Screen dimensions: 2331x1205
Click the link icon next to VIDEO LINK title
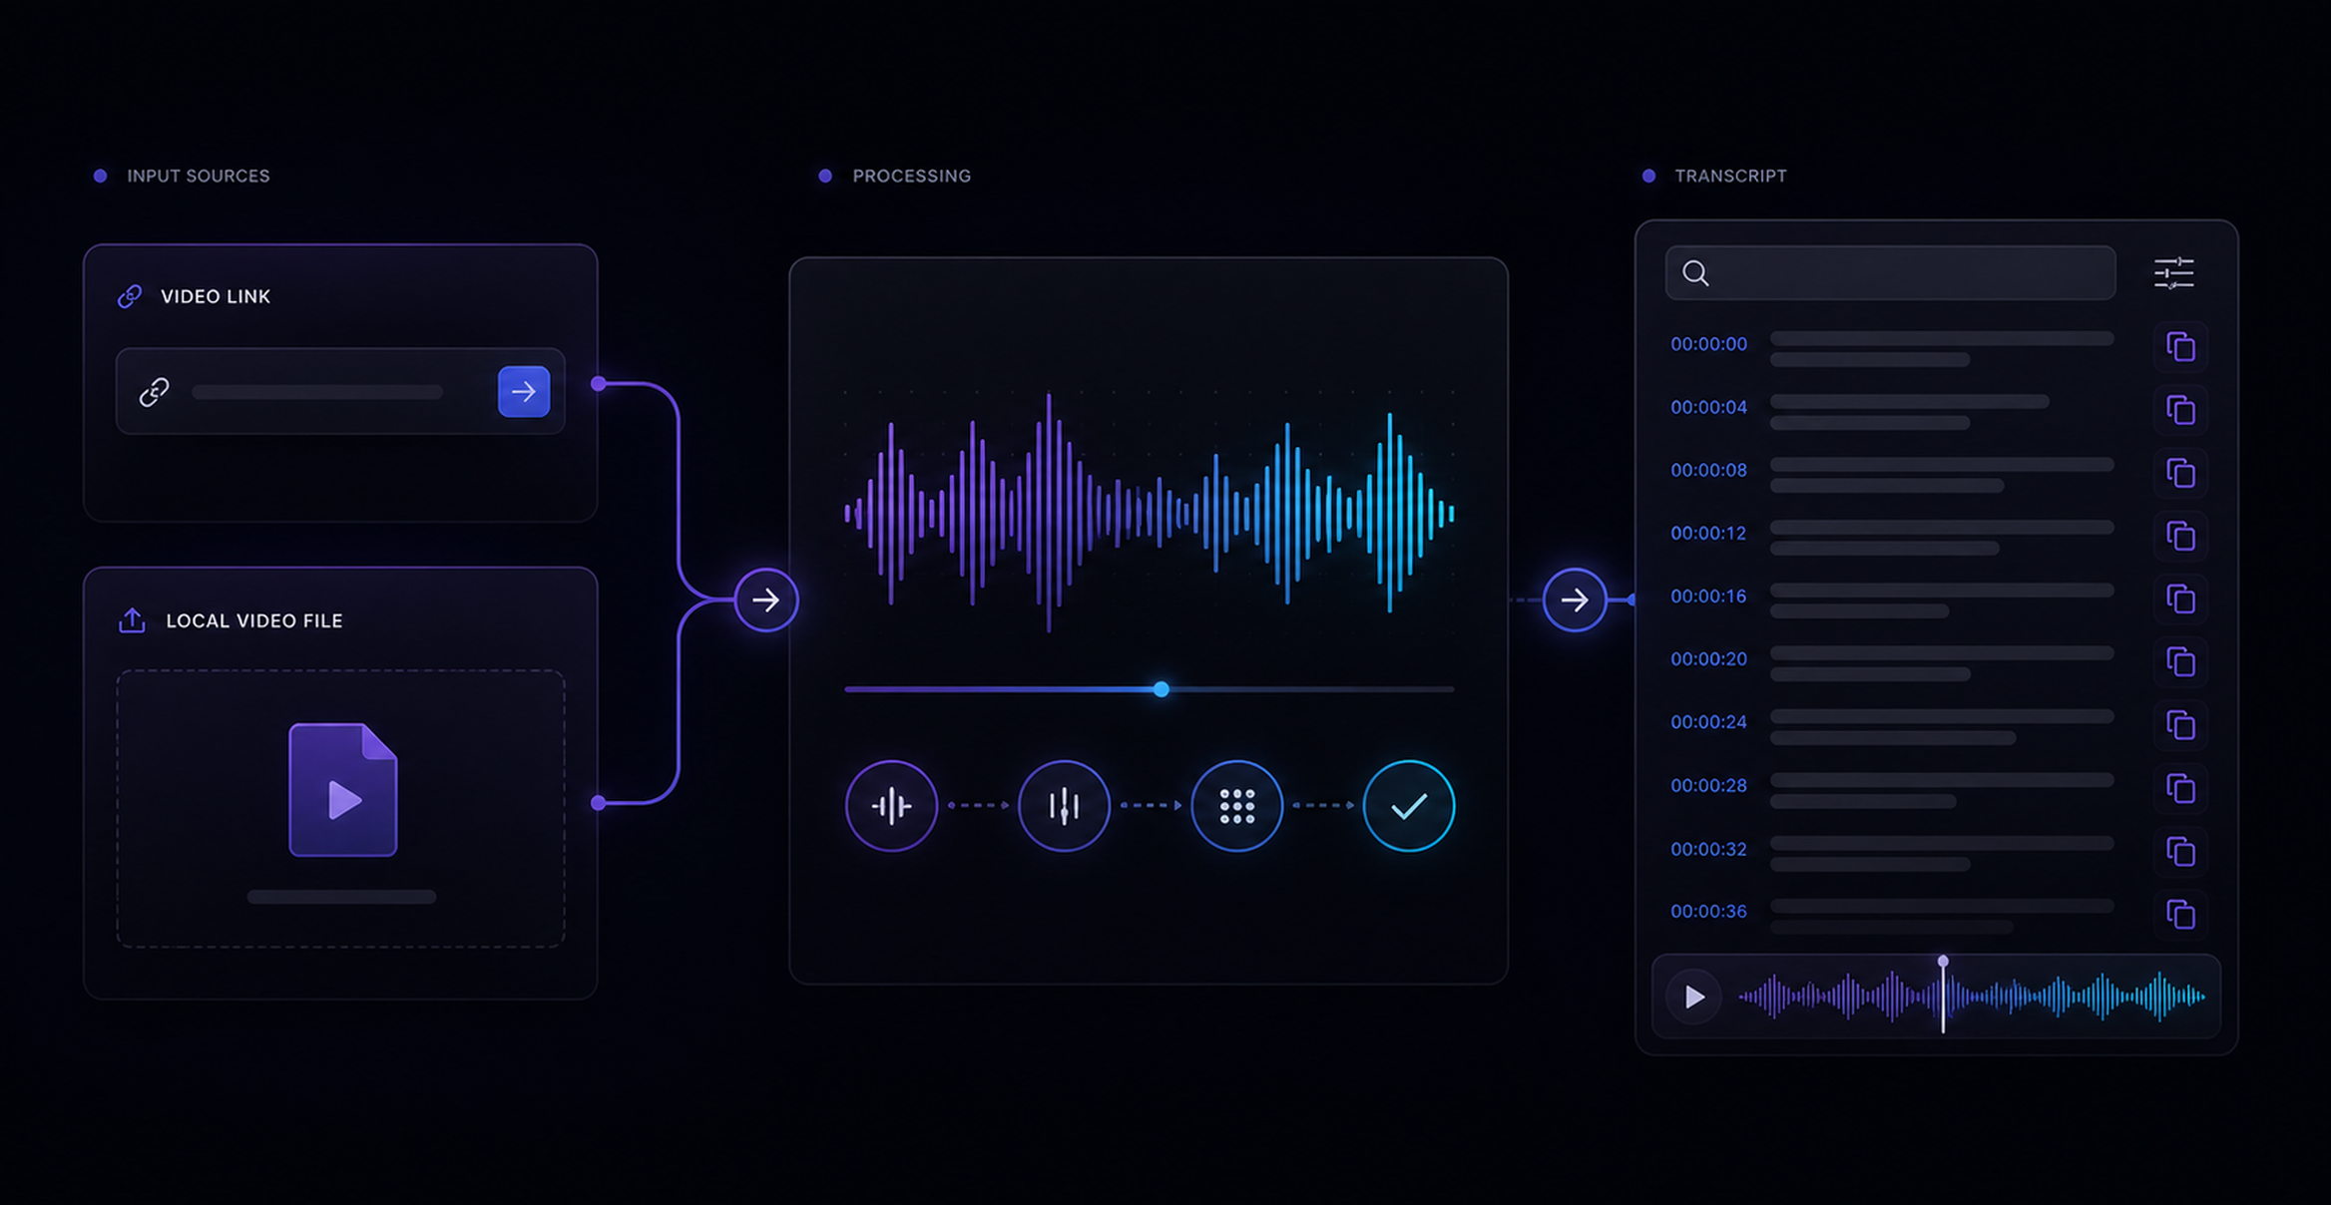(x=130, y=296)
